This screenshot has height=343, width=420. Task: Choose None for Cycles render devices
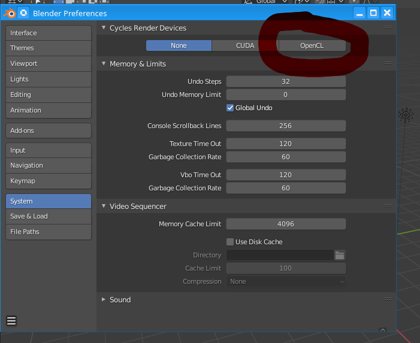tap(179, 45)
